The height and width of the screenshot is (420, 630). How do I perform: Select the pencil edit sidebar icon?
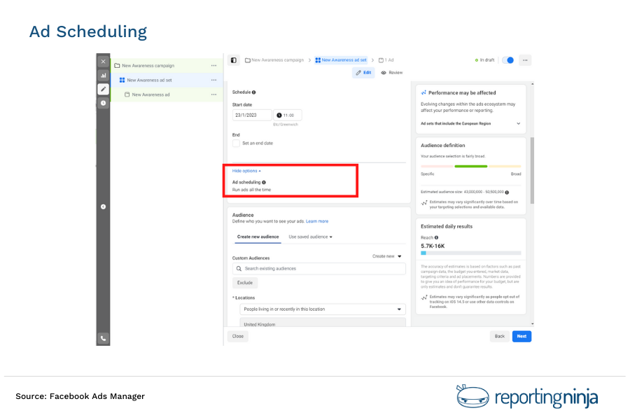104,89
